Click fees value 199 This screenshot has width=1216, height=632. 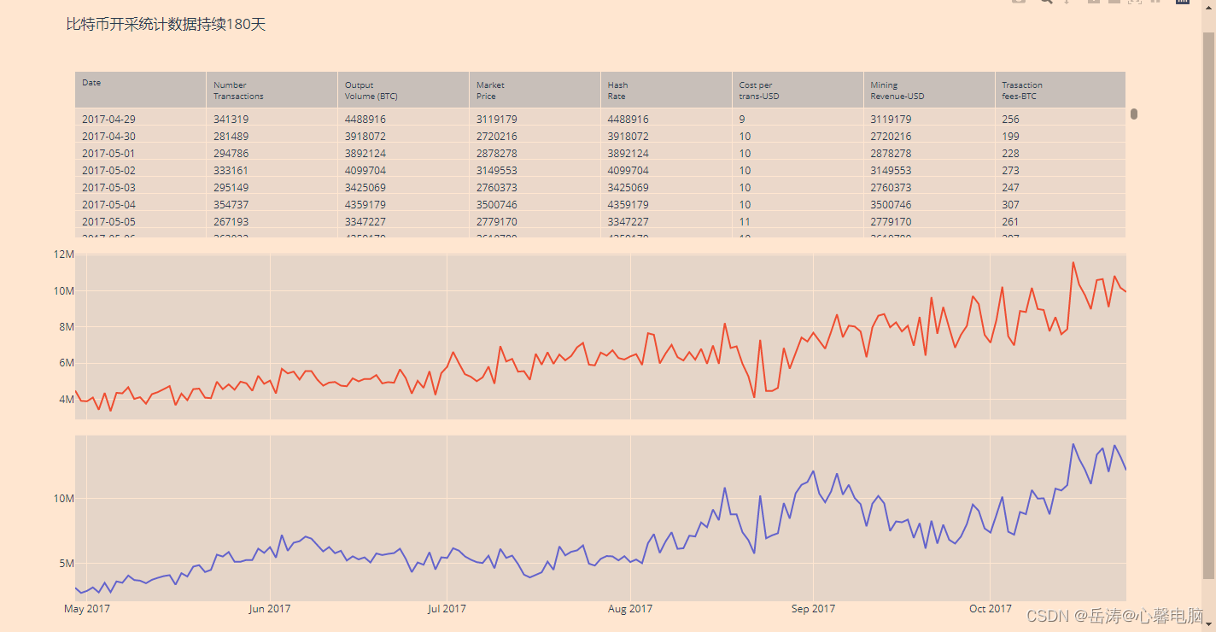1011,137
